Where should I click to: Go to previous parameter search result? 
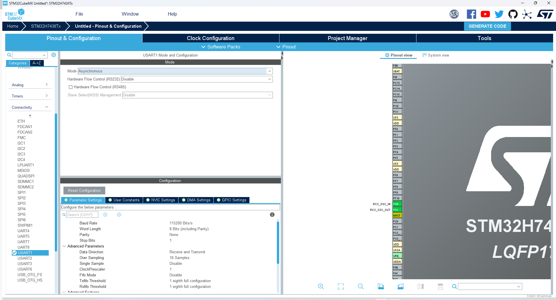(x=105, y=215)
